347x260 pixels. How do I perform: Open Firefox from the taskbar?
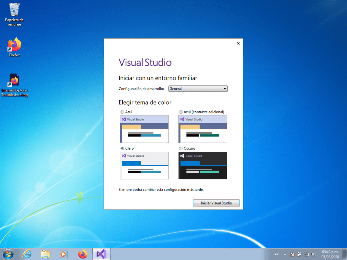[x=83, y=254]
